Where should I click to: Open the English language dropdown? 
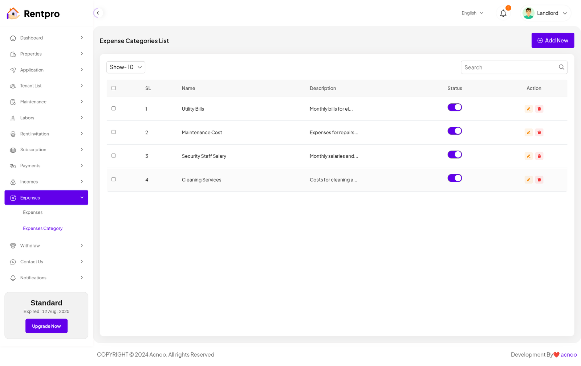472,13
